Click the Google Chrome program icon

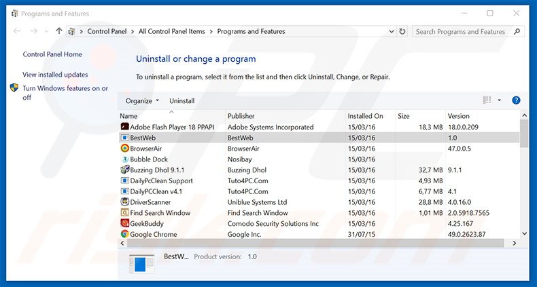(x=124, y=234)
